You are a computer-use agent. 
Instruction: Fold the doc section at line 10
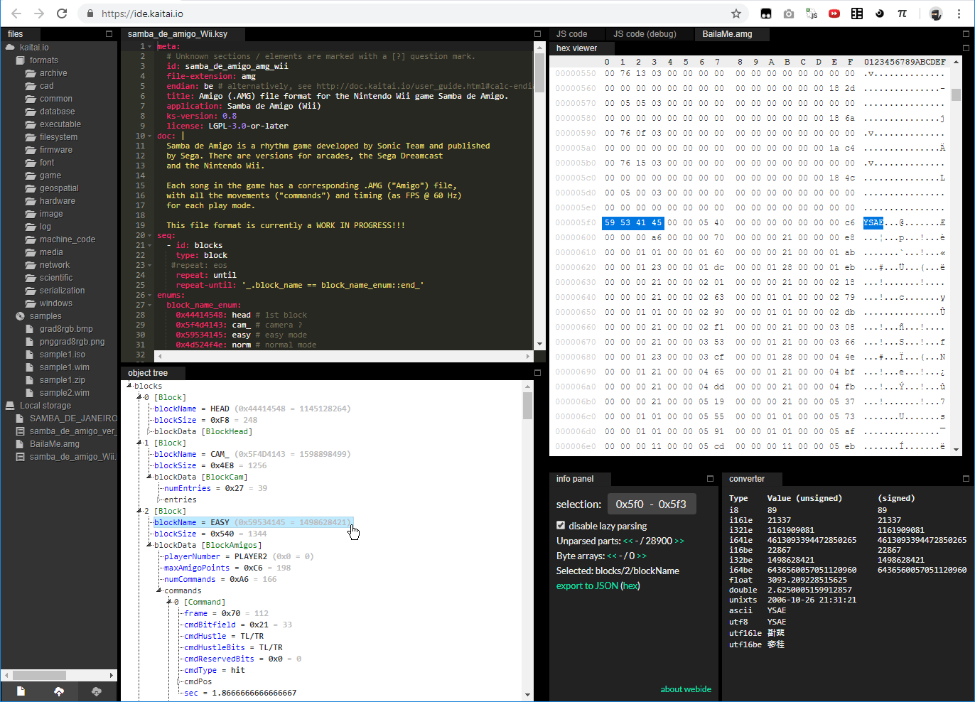[x=150, y=136]
